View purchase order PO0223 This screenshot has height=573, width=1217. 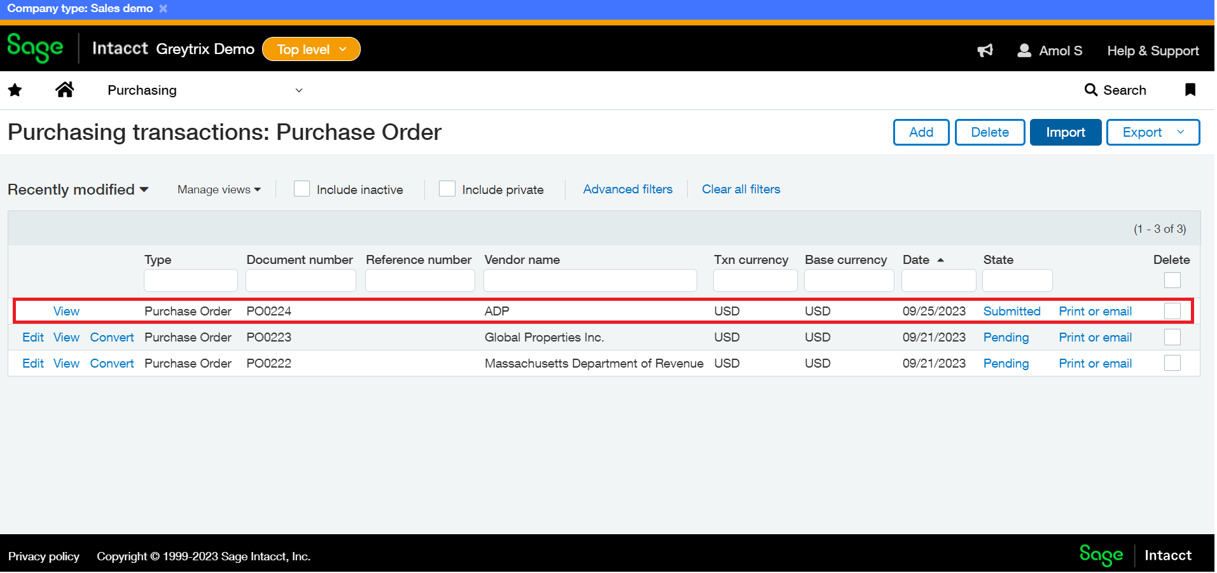66,337
